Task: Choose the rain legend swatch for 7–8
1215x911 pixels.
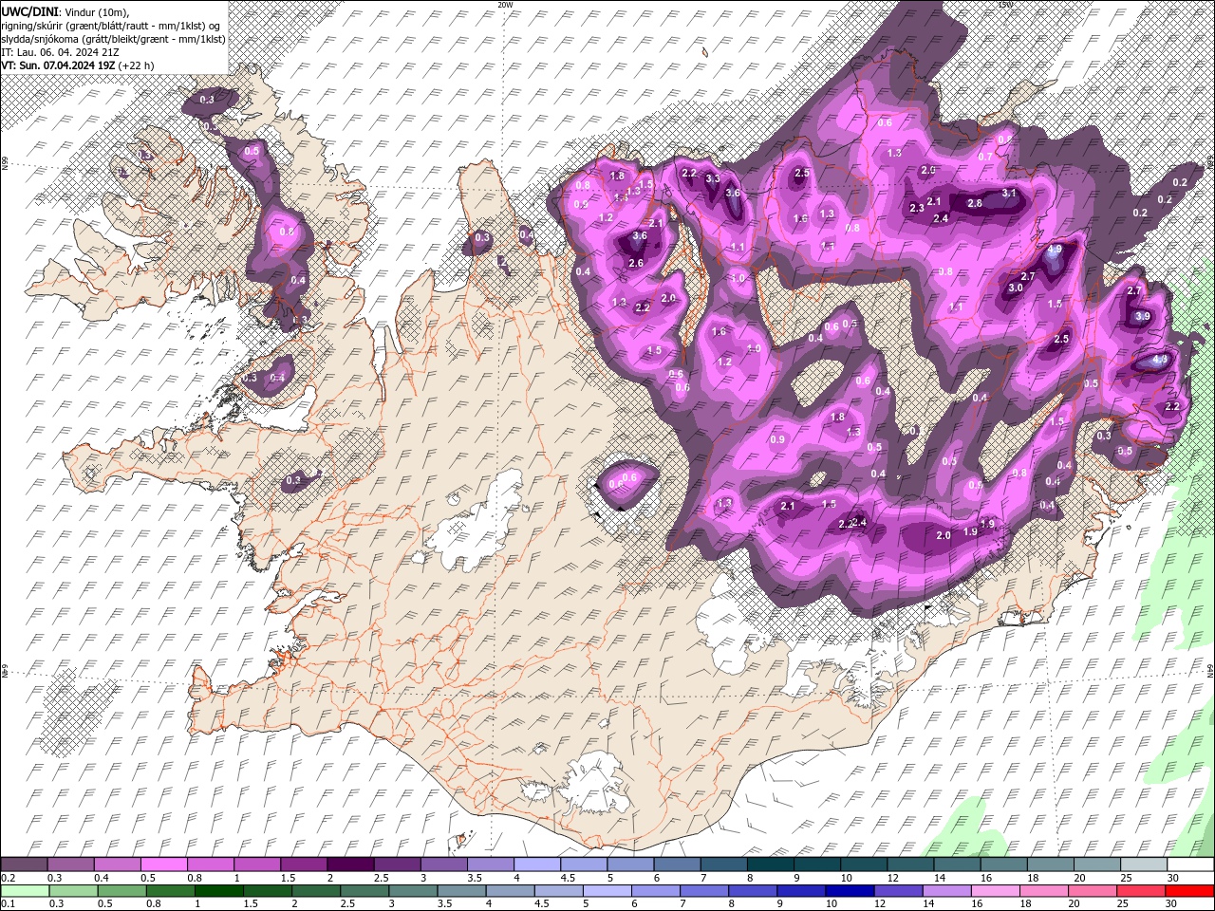Action: click(703, 891)
